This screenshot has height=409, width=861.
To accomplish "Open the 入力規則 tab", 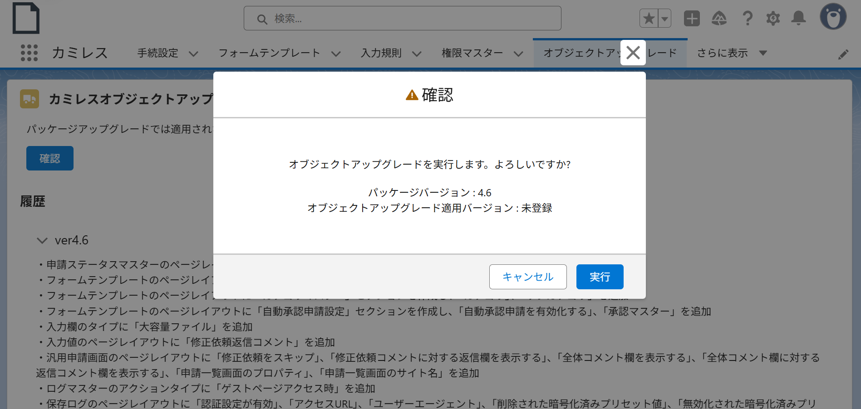I will (381, 53).
